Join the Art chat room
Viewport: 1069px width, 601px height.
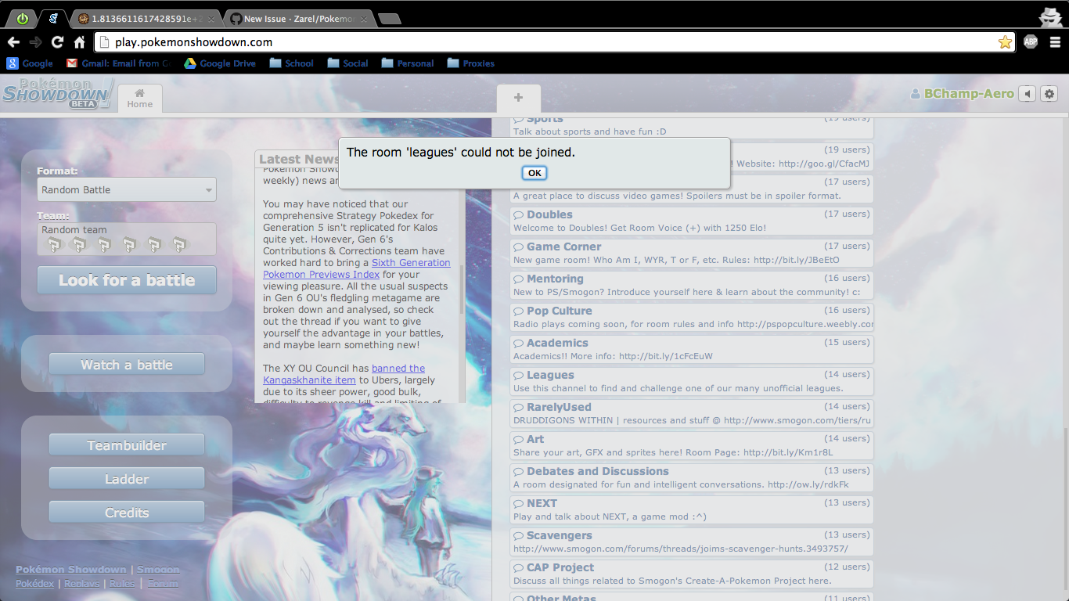[692, 445]
